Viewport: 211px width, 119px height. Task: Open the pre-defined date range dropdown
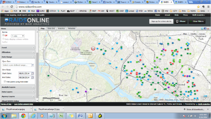pyautogui.click(x=18, y=65)
